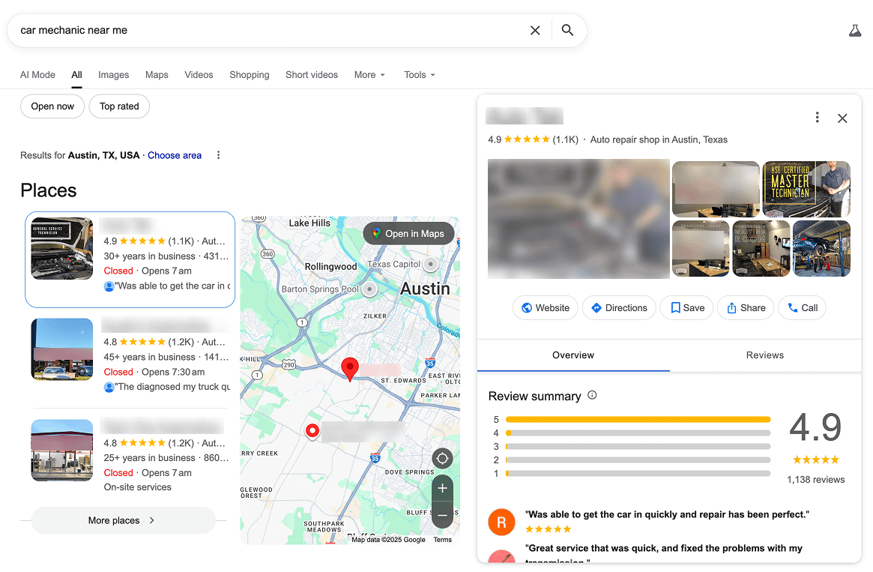Save this auto repair shop
873x572 pixels.
coord(686,308)
